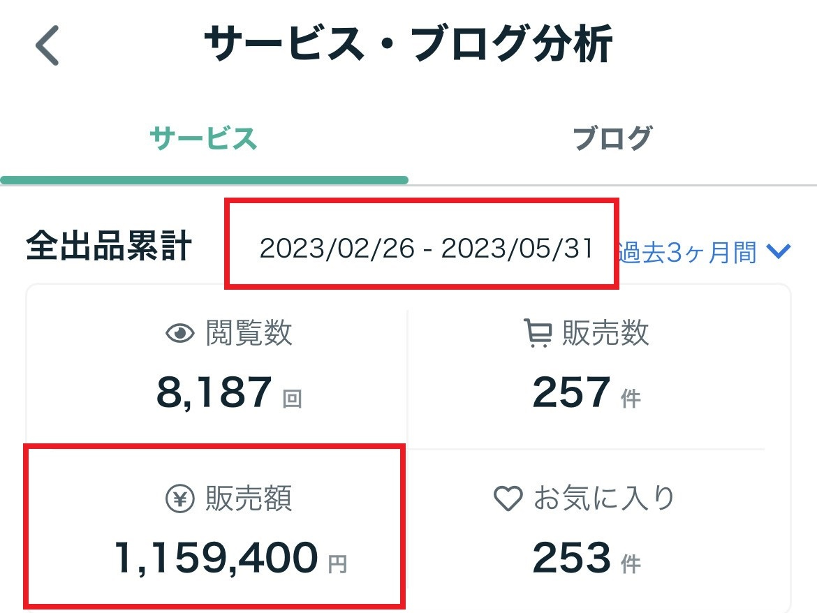Click the 1,159,400 sales amount

[x=216, y=559]
